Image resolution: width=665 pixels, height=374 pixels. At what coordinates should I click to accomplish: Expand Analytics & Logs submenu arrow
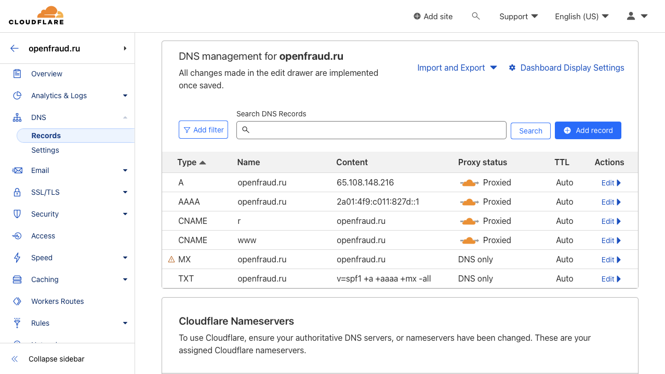[125, 96]
